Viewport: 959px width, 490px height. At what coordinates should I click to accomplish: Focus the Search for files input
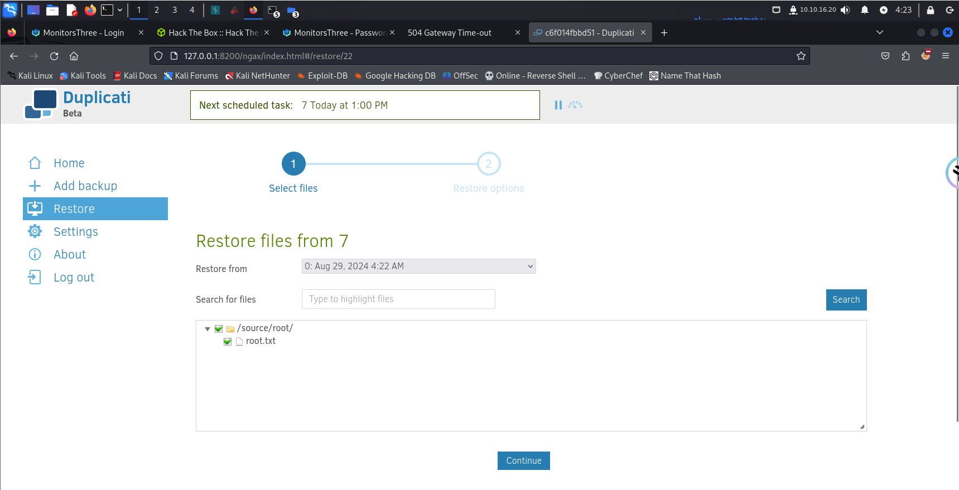[398, 299]
